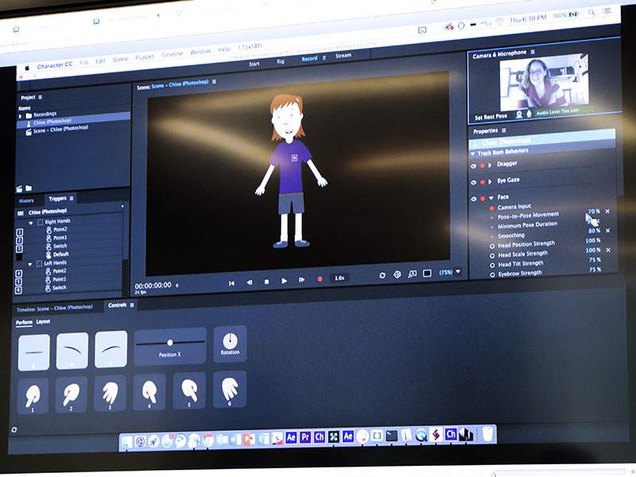Viewport: 636px width, 477px height.
Task: Click the refresh icon at bottom-left of Controls
Action: tap(14, 429)
